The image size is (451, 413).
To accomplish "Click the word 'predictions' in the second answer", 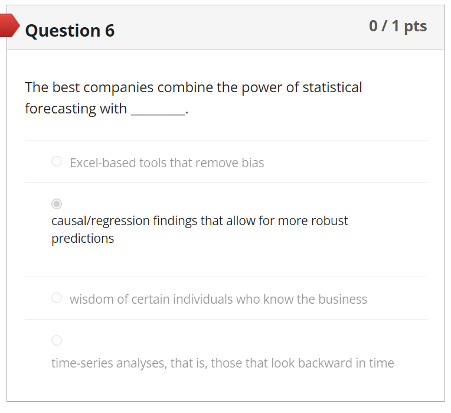I will click(x=83, y=239).
